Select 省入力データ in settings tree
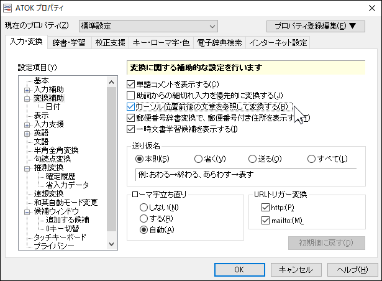The height and width of the screenshot is (281, 382). [67, 185]
